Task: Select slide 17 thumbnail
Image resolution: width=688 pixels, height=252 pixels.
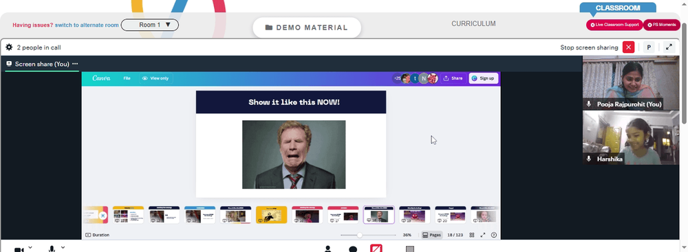Action: coord(343,215)
